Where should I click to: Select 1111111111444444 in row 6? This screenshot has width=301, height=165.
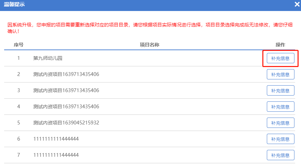tap(56, 139)
